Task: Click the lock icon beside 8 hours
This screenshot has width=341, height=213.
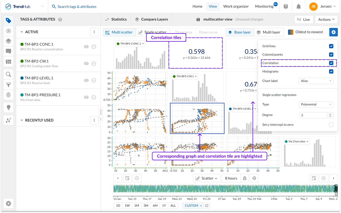Action: click(245, 178)
